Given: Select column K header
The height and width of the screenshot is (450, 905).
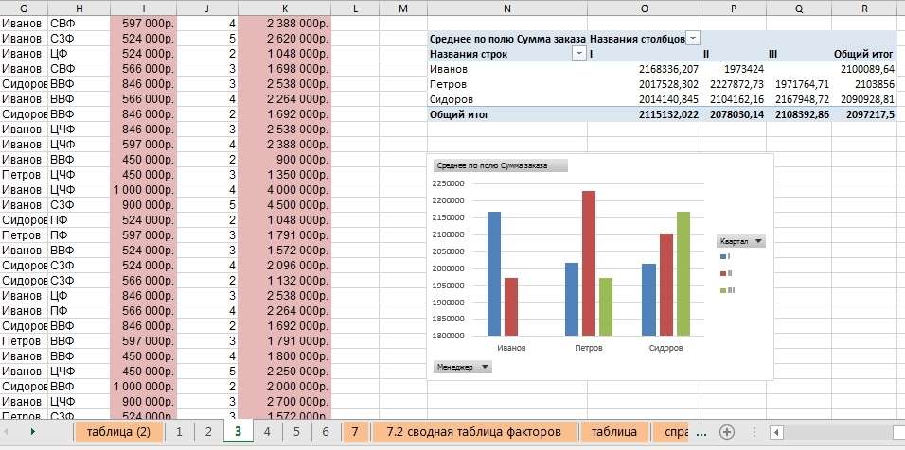Looking at the screenshot, I should click(x=285, y=9).
